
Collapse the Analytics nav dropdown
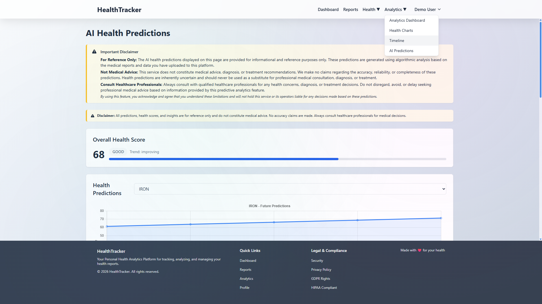click(395, 10)
